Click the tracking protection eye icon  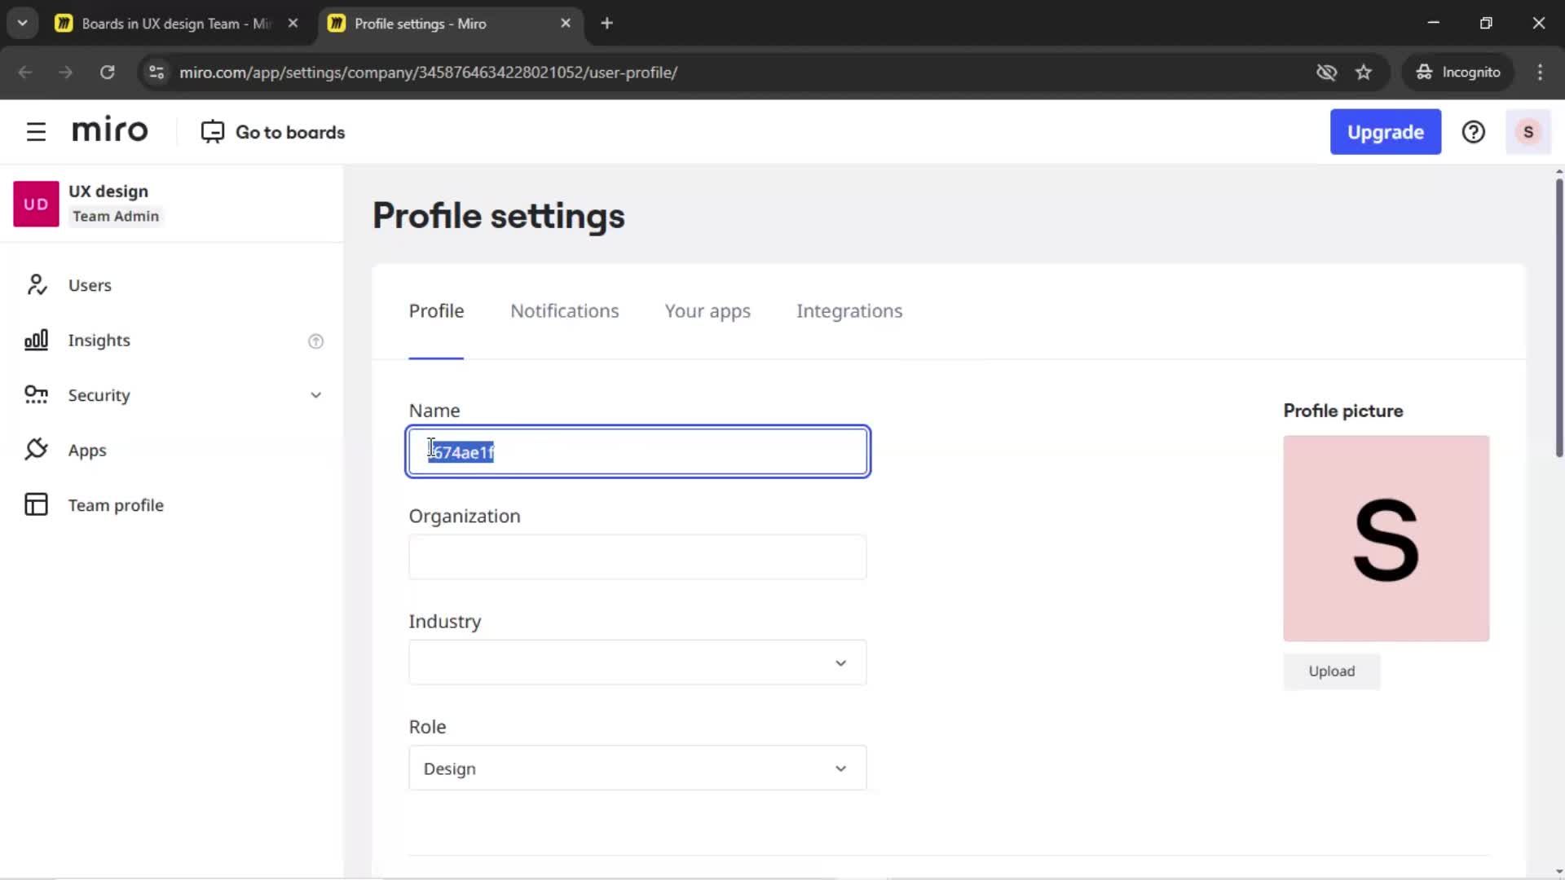pyautogui.click(x=1326, y=73)
